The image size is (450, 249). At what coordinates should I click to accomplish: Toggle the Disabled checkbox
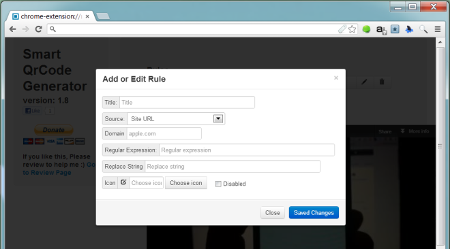tap(218, 184)
